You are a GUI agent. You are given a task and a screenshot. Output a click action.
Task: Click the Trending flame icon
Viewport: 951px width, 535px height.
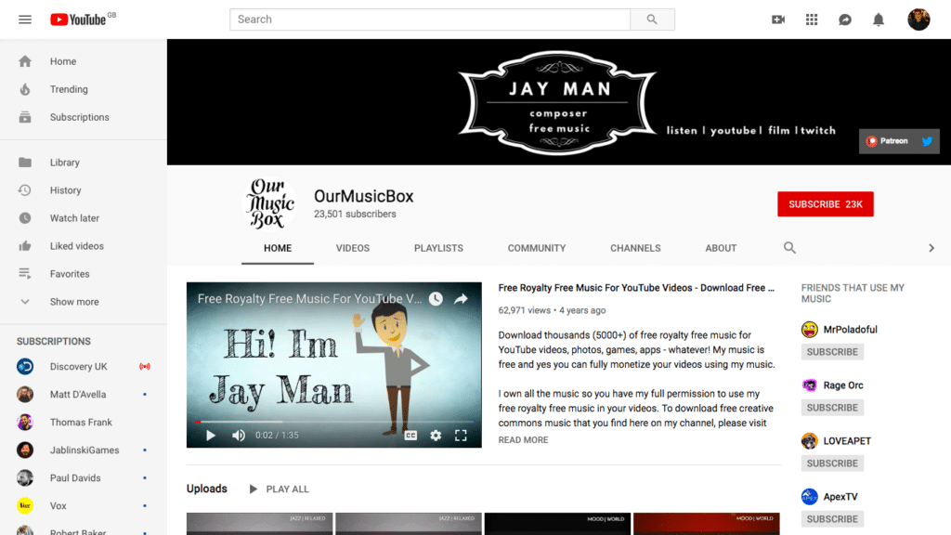(x=25, y=89)
